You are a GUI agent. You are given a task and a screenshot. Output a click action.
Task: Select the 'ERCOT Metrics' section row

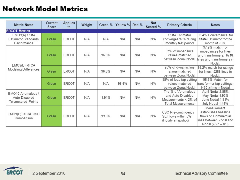120,31
